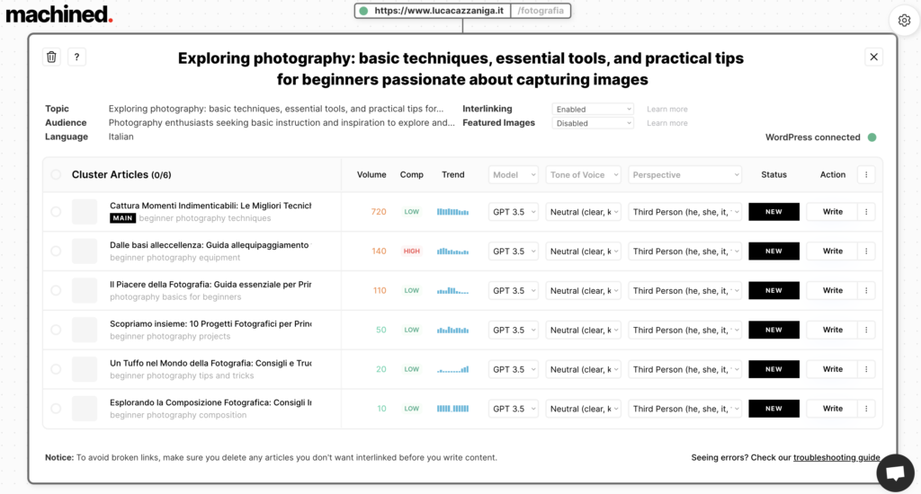Click the Status column header
Image resolution: width=921 pixels, height=494 pixels.
(x=773, y=175)
